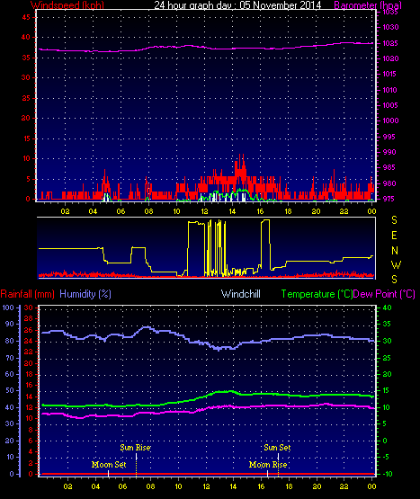The width and height of the screenshot is (420, 499).
Task: Click the N wind direction label
Action: click(x=395, y=251)
